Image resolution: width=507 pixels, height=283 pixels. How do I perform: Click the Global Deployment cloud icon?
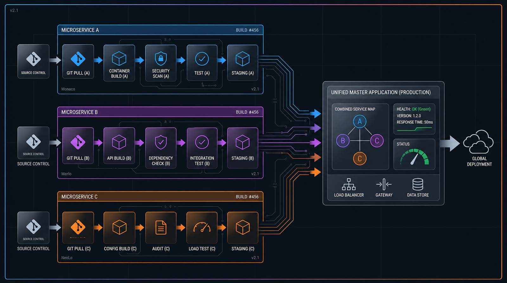click(478, 142)
